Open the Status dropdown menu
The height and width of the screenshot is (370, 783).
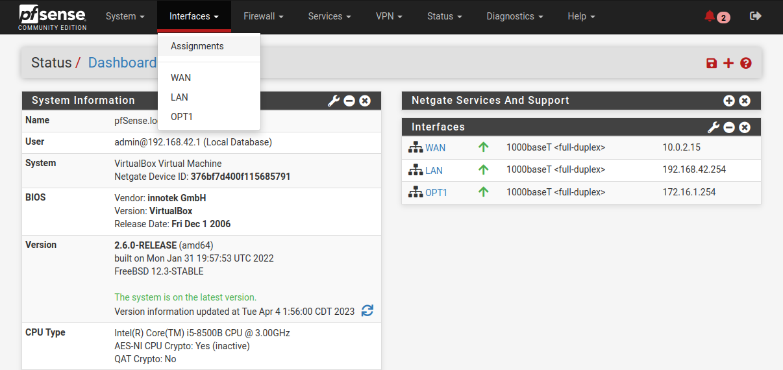point(445,16)
